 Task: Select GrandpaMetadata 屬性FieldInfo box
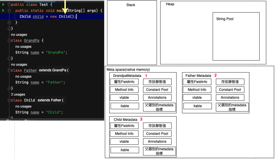tap(124, 82)
